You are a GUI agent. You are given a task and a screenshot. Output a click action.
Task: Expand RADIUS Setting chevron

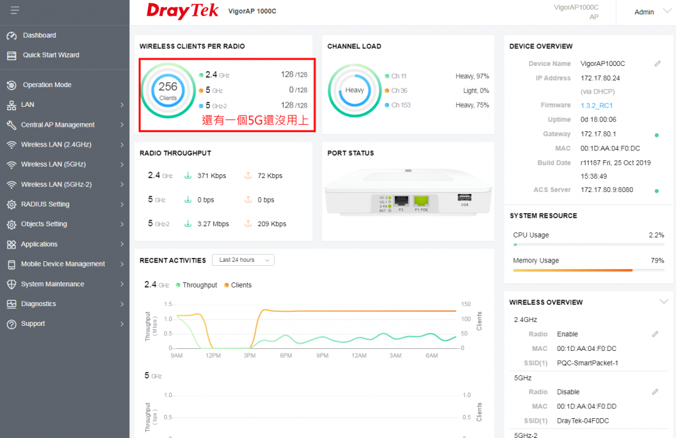[122, 204]
